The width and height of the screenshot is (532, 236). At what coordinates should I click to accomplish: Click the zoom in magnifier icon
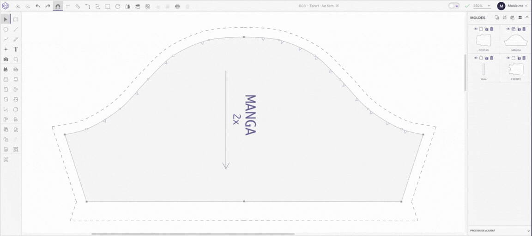pos(18,6)
